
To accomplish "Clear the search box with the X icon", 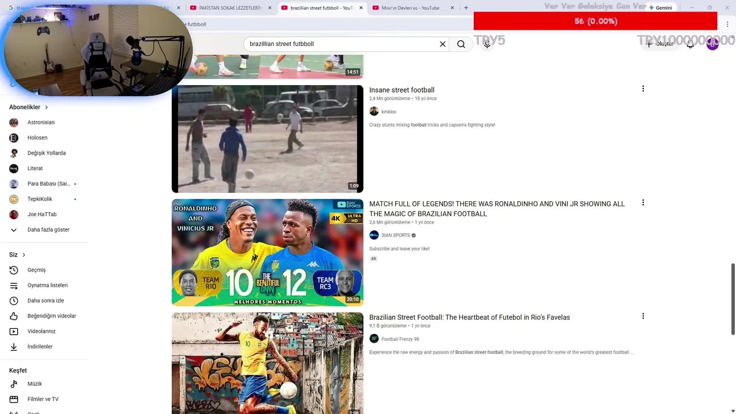I will pos(443,44).
